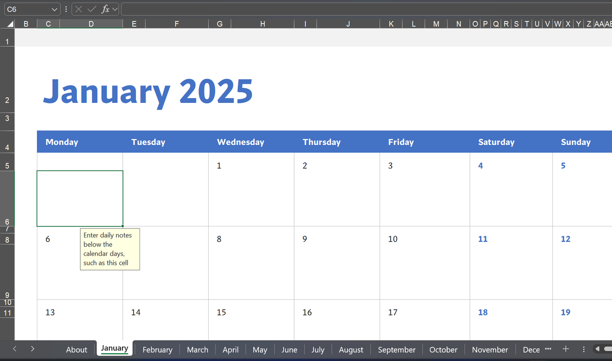
Task: Select the September sheet tab
Action: pyautogui.click(x=396, y=349)
